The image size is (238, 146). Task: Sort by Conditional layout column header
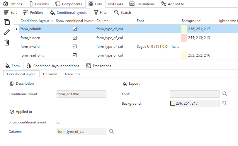coord(35,21)
